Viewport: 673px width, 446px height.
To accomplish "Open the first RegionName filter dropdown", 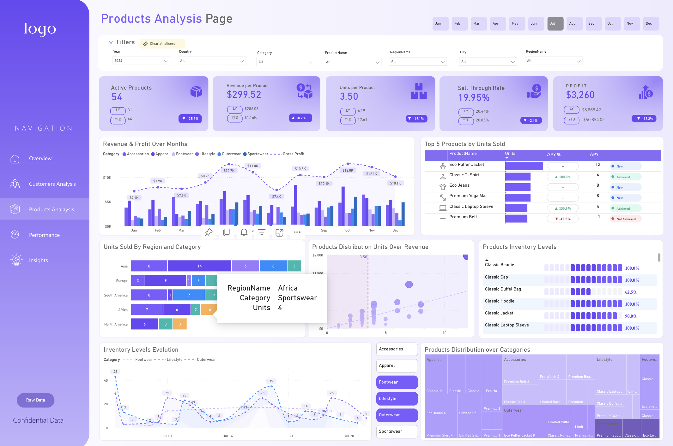I will tap(418, 62).
